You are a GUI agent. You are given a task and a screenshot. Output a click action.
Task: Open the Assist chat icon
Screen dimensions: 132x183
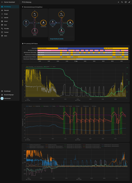(126, 2)
